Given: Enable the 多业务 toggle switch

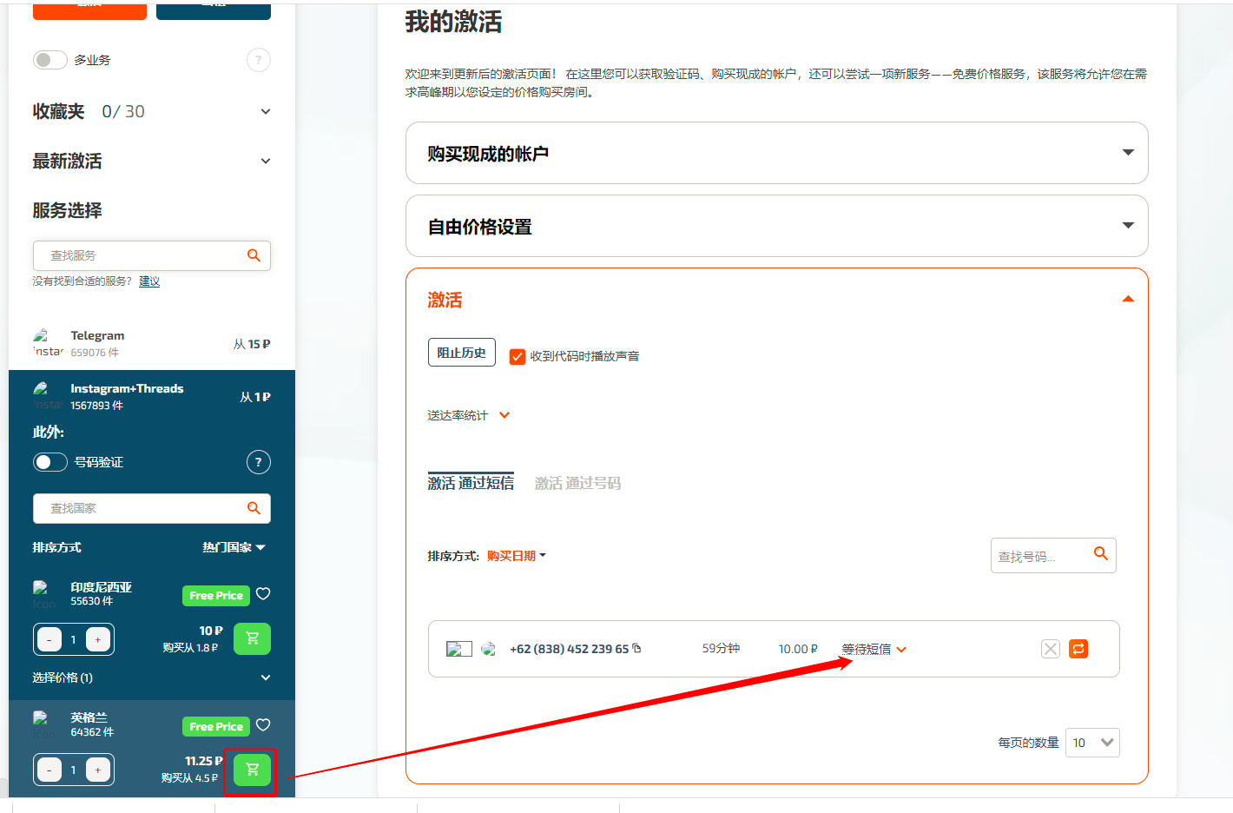Looking at the screenshot, I should 49,59.
